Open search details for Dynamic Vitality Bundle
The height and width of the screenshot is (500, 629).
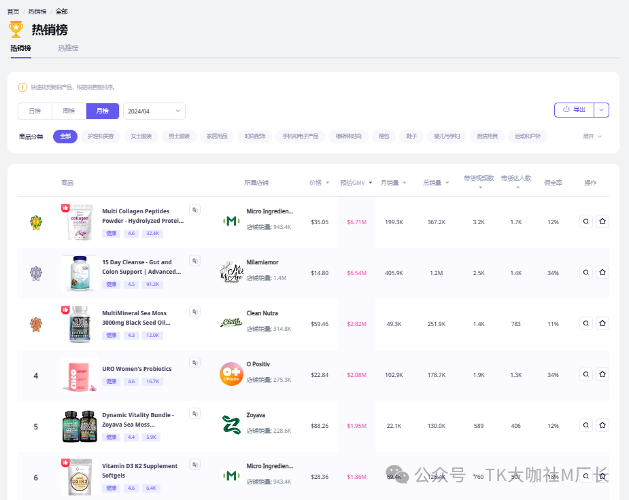pyautogui.click(x=585, y=425)
